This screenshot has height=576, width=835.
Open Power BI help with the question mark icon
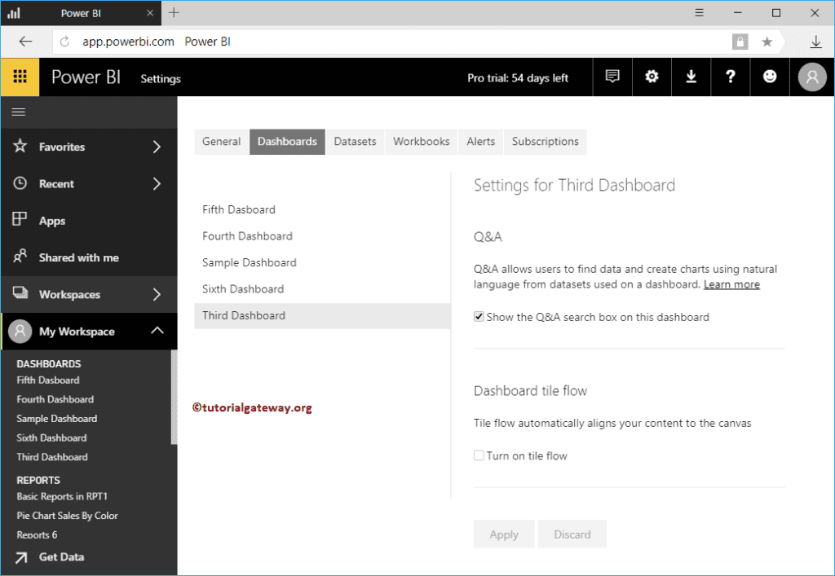pos(730,76)
